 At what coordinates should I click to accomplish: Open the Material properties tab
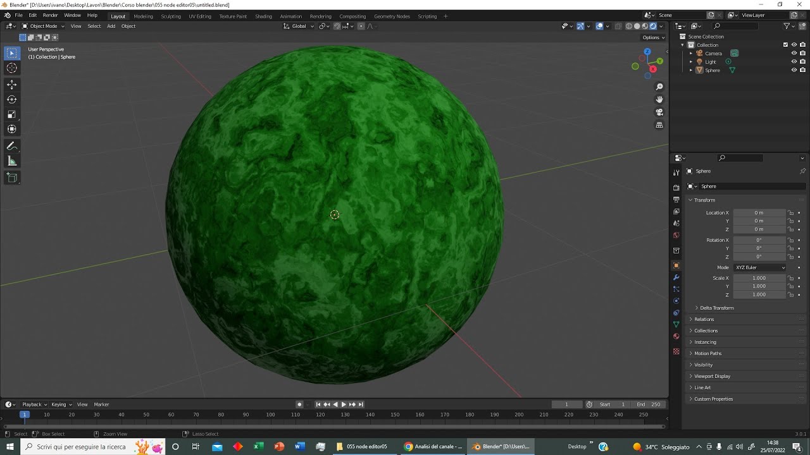pos(676,336)
